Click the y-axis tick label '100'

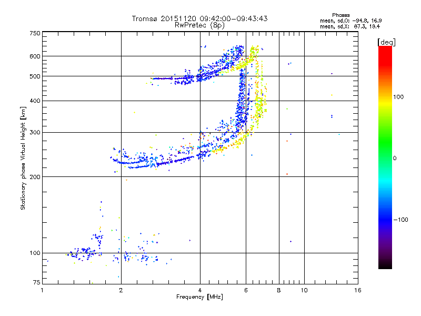click(x=35, y=253)
